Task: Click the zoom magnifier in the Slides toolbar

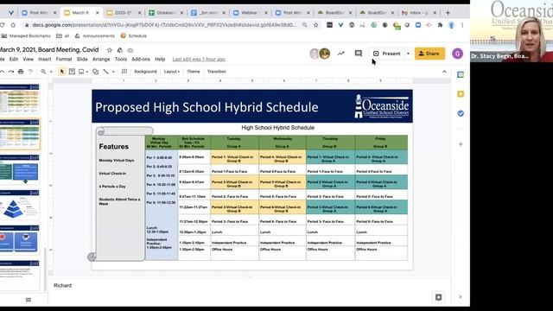Action: click(x=43, y=72)
